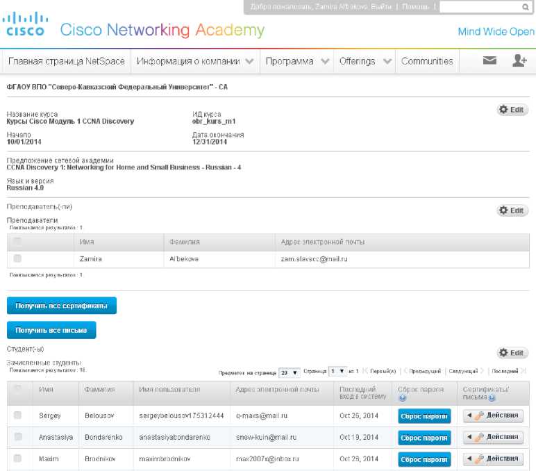
Task: Click the search magnifier icon
Action: pos(526,7)
